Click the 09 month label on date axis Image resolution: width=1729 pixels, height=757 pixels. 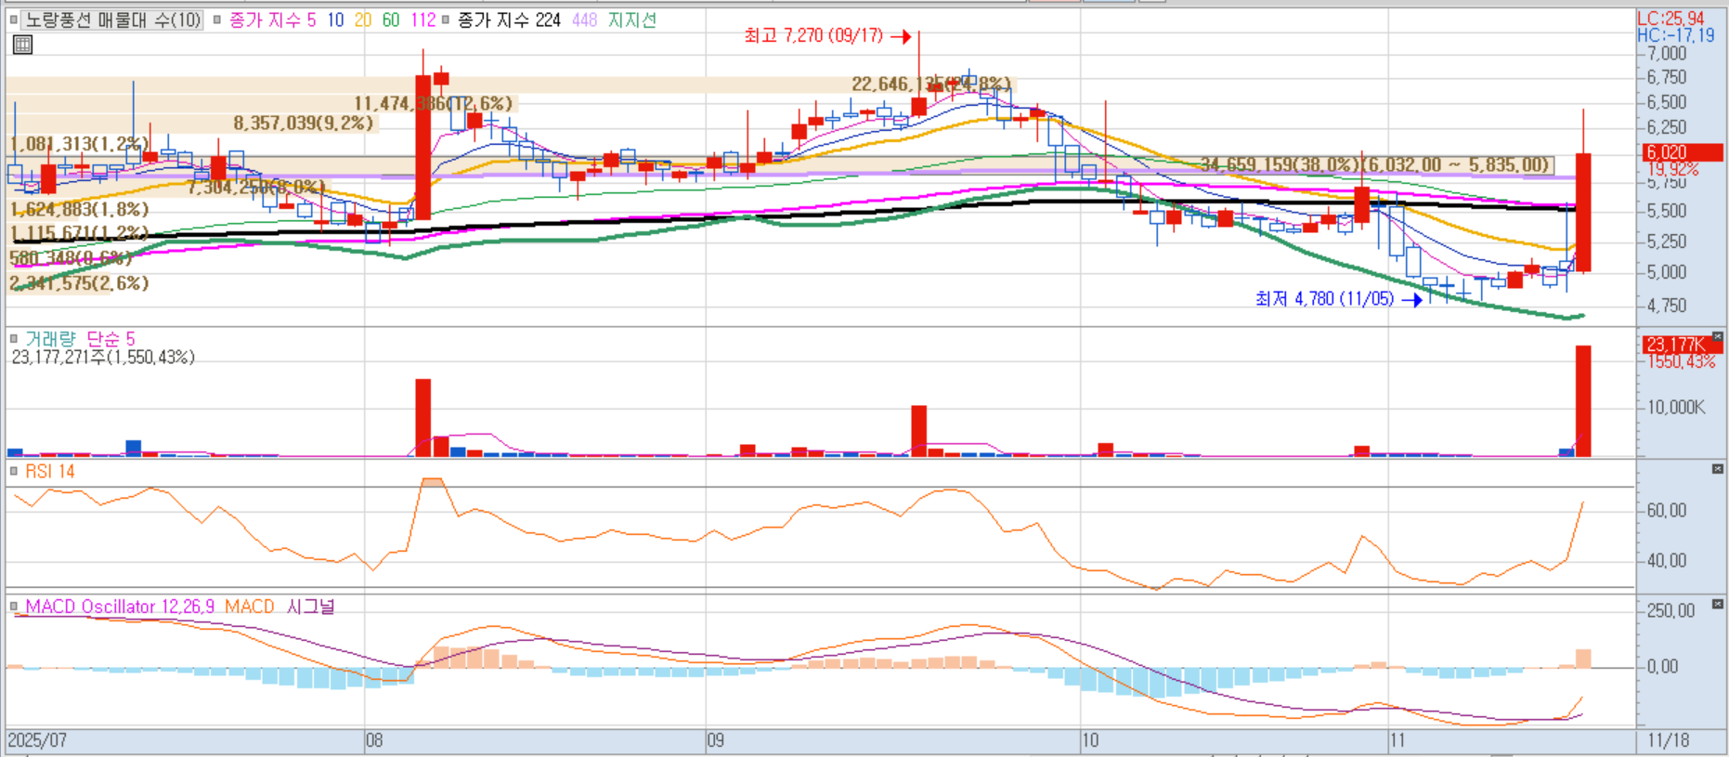click(x=715, y=740)
